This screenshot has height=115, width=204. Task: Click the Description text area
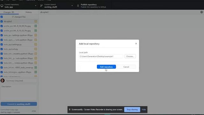(19, 92)
